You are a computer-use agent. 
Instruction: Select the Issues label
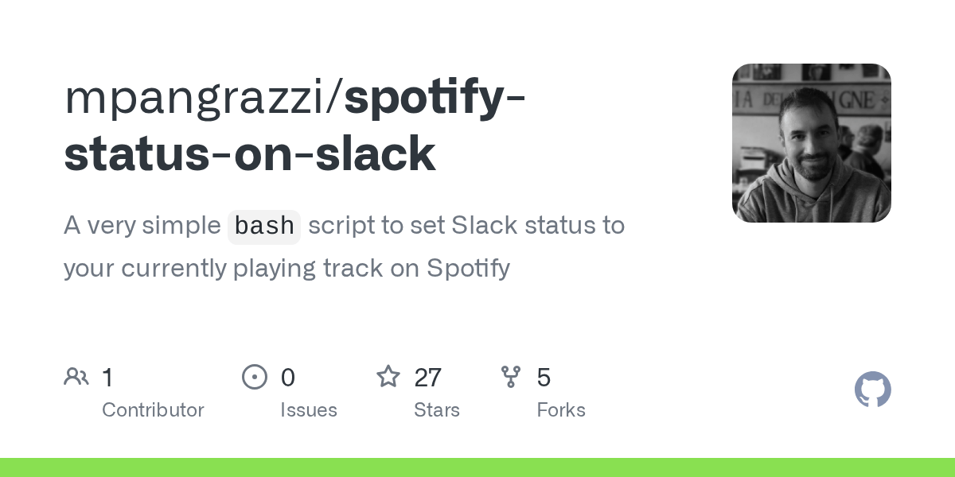click(309, 410)
